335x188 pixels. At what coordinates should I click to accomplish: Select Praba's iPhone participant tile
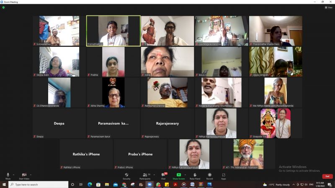coord(140,154)
